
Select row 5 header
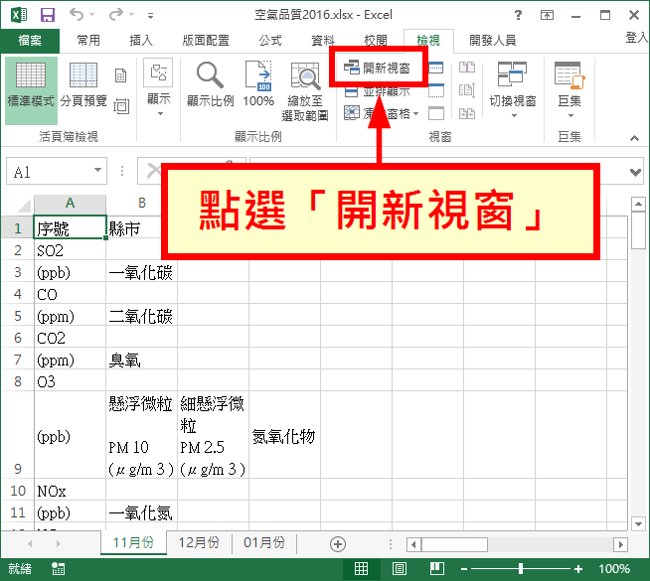tap(18, 316)
